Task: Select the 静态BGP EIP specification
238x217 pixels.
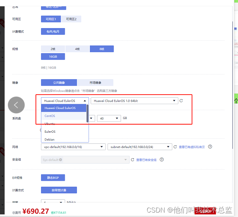Action: (53, 177)
